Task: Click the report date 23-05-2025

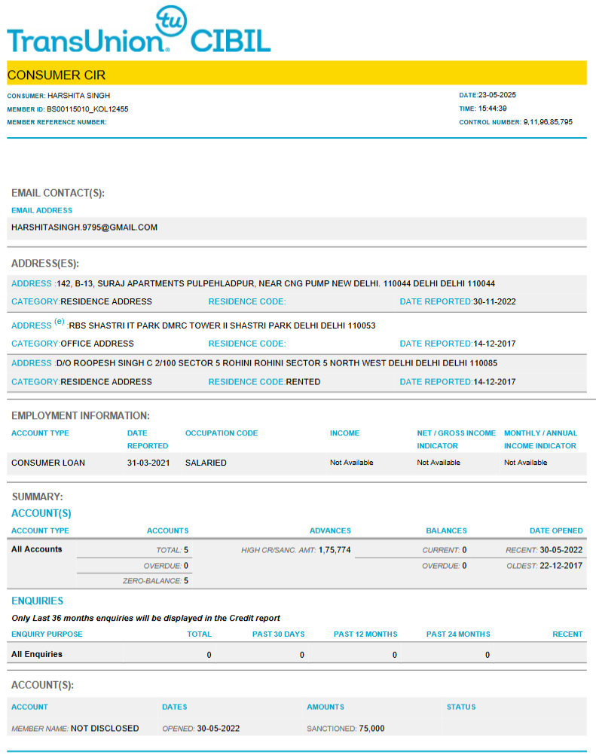Action: (x=497, y=96)
